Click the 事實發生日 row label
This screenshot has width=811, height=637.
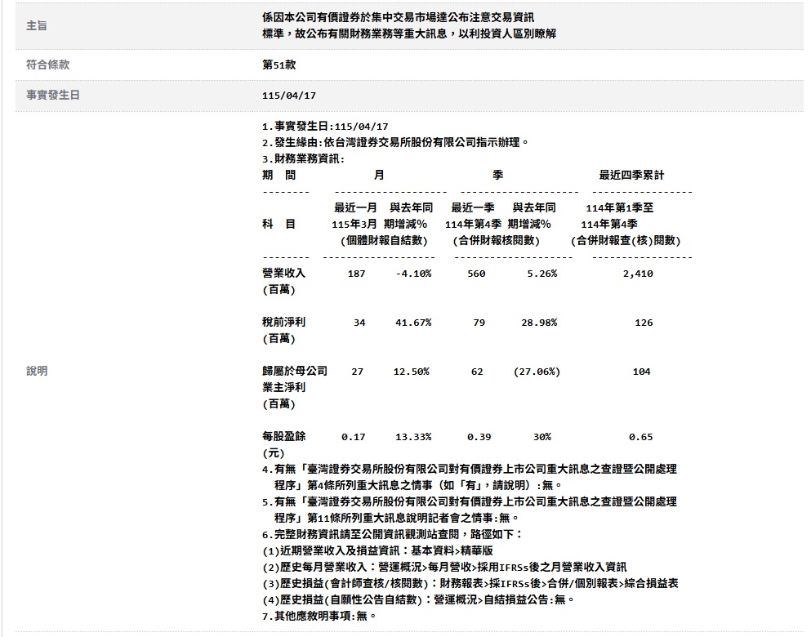point(53,96)
